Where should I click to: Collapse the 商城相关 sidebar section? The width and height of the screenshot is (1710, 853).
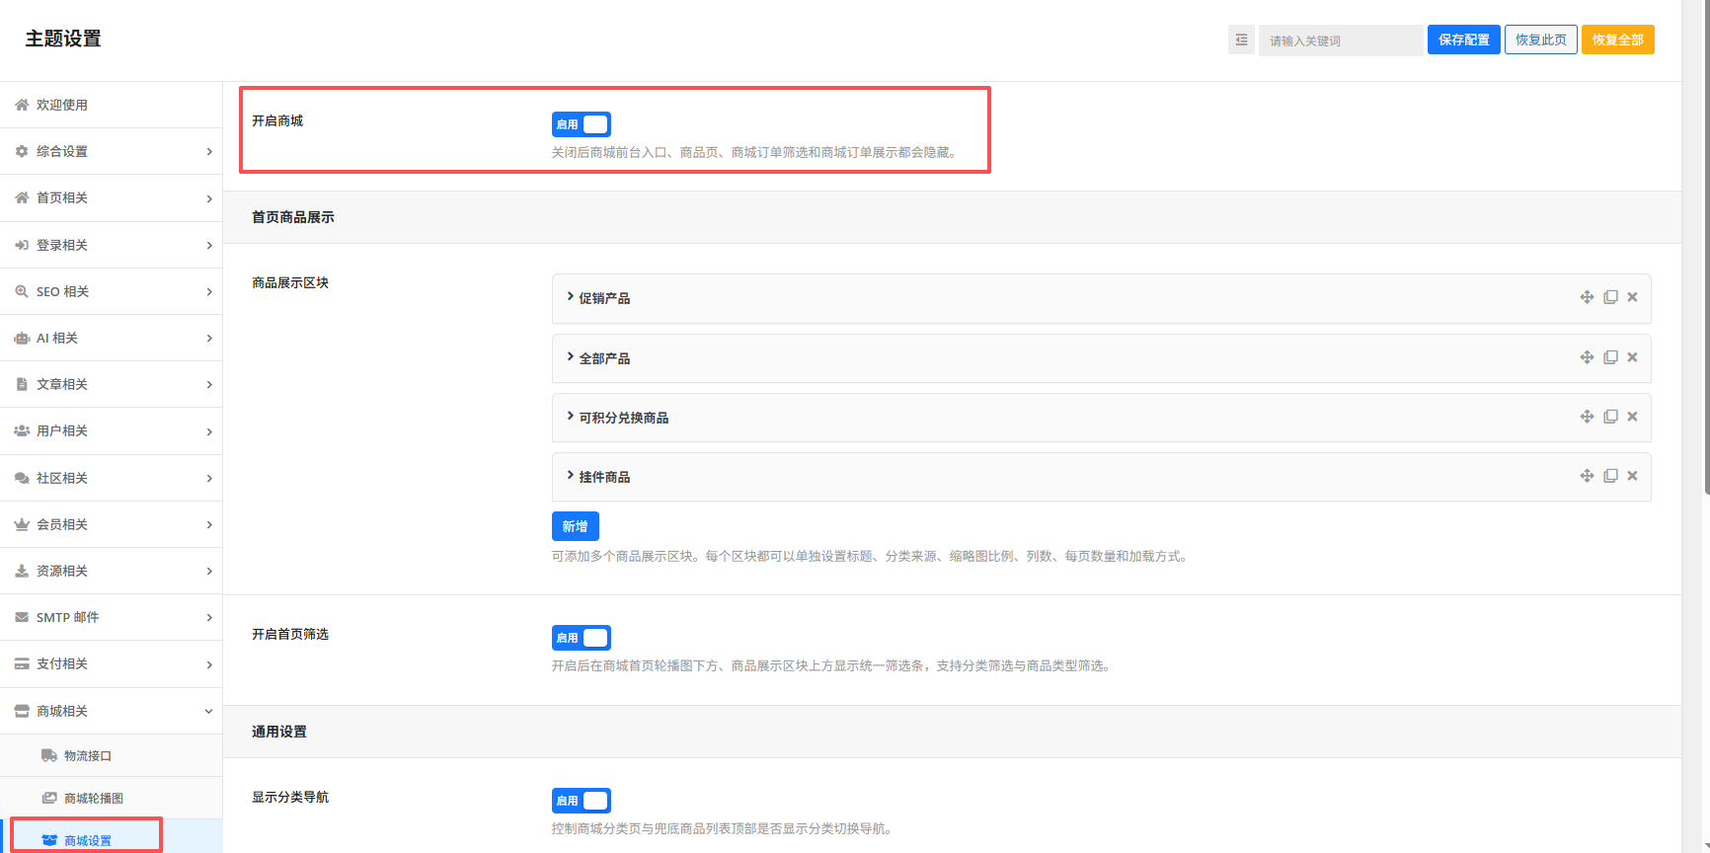(x=111, y=711)
